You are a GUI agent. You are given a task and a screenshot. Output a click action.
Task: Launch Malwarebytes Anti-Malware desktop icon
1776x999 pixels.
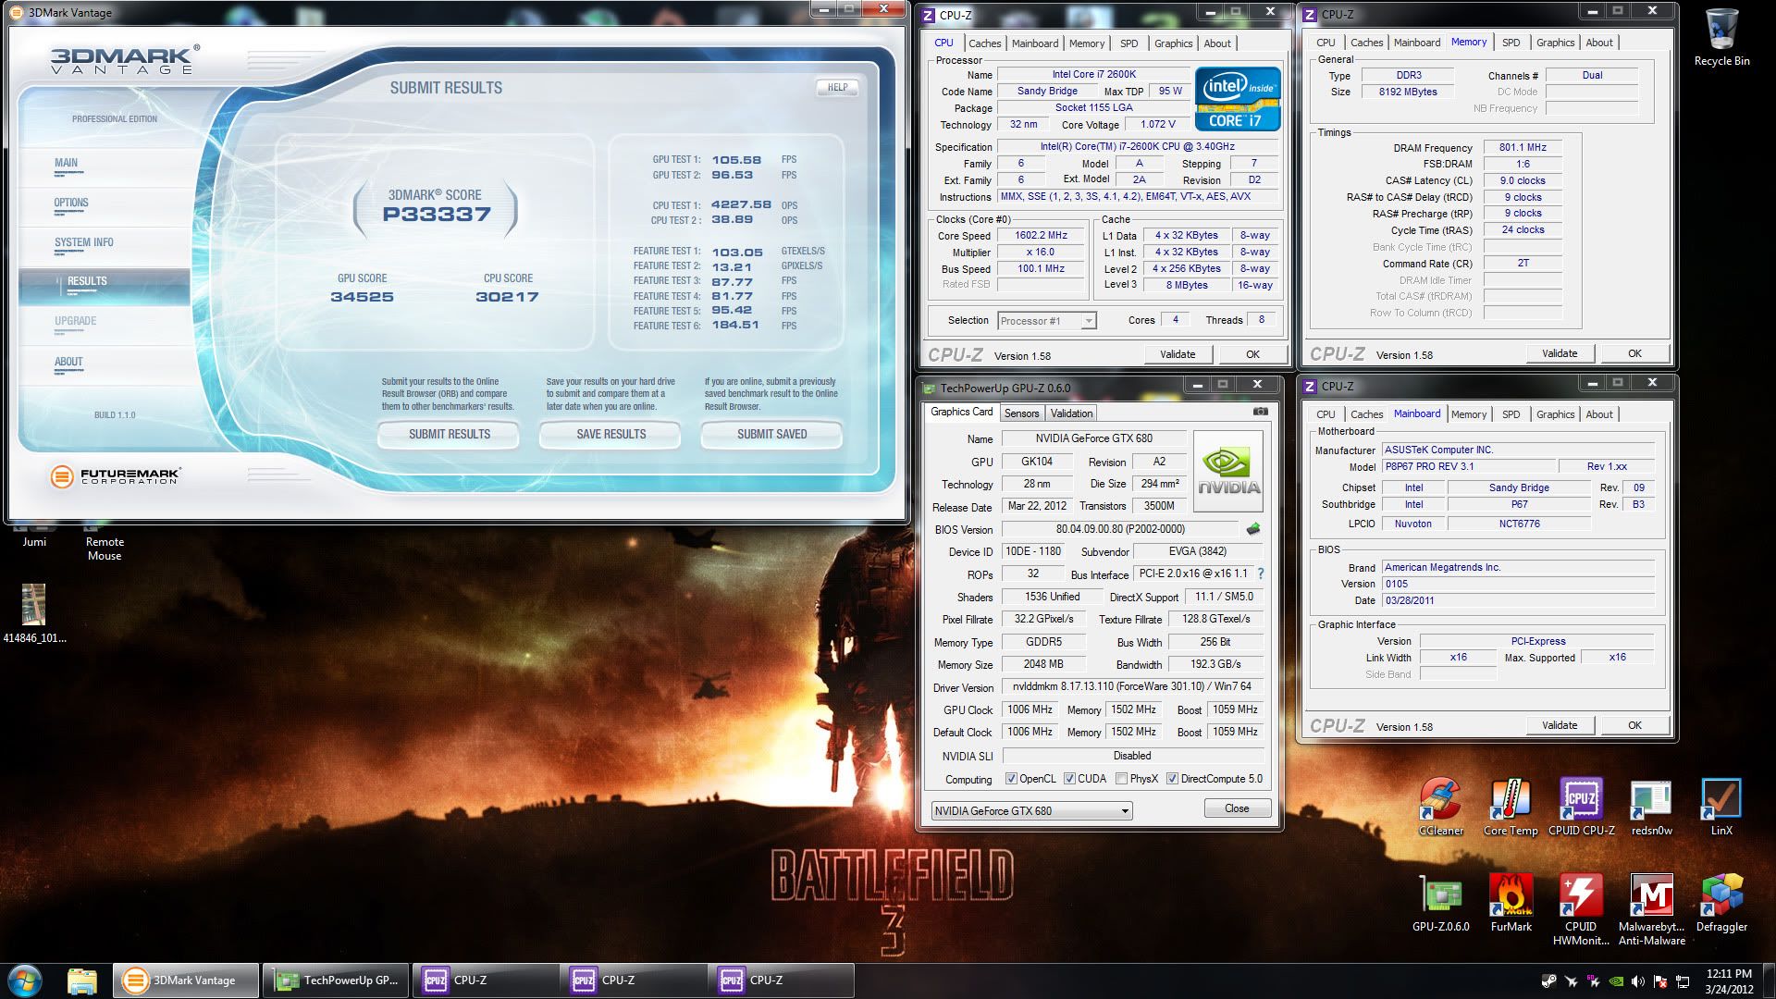(1651, 910)
